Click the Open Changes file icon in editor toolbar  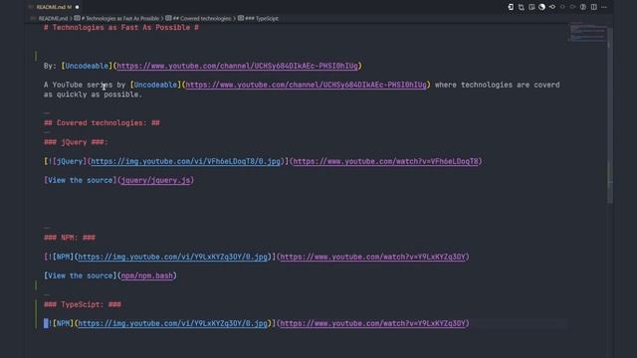(511, 7)
